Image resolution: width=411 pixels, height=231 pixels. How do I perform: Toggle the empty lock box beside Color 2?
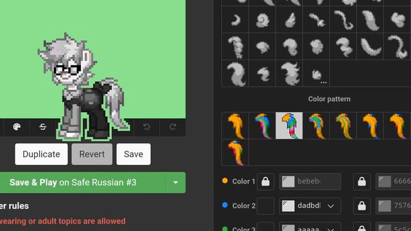point(265,206)
